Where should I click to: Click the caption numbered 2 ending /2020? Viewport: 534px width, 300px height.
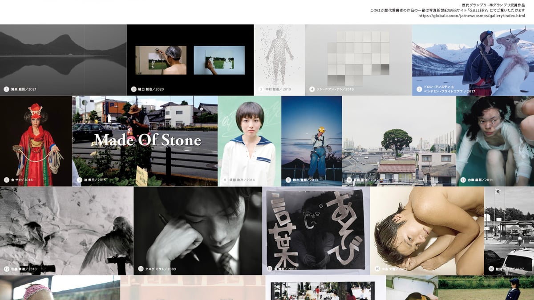[x=148, y=89]
